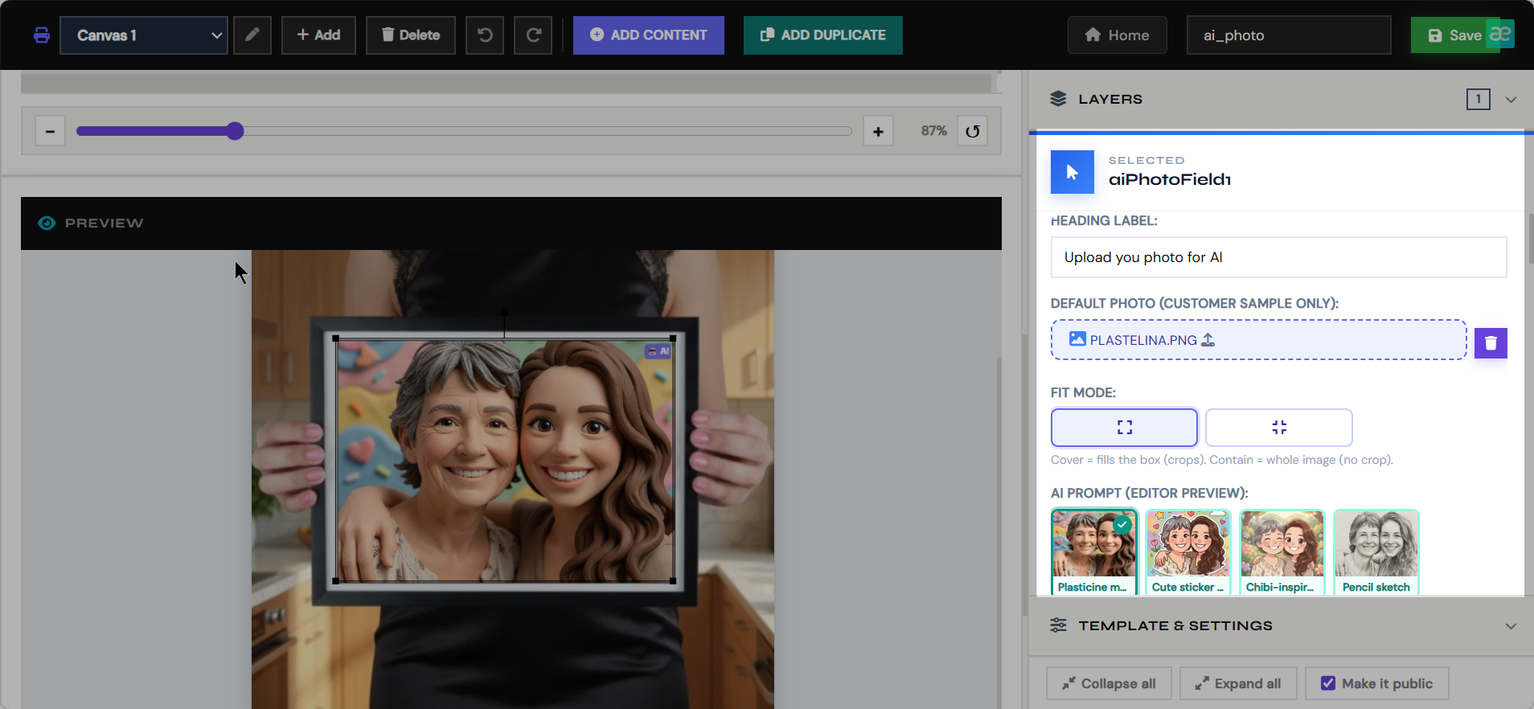Edit the Heading Label input field

pos(1278,257)
